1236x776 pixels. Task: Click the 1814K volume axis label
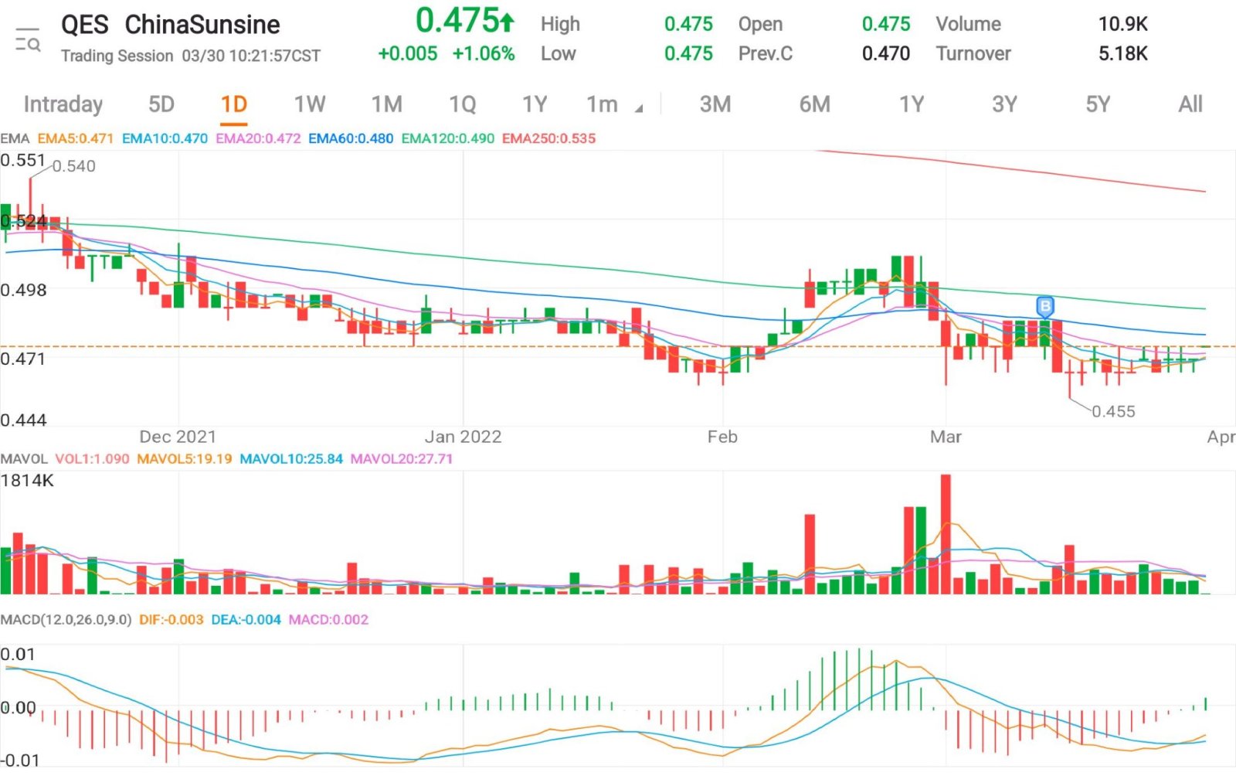point(27,480)
